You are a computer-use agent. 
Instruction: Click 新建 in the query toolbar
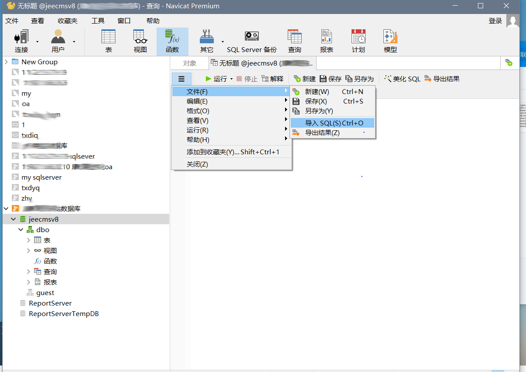point(305,79)
